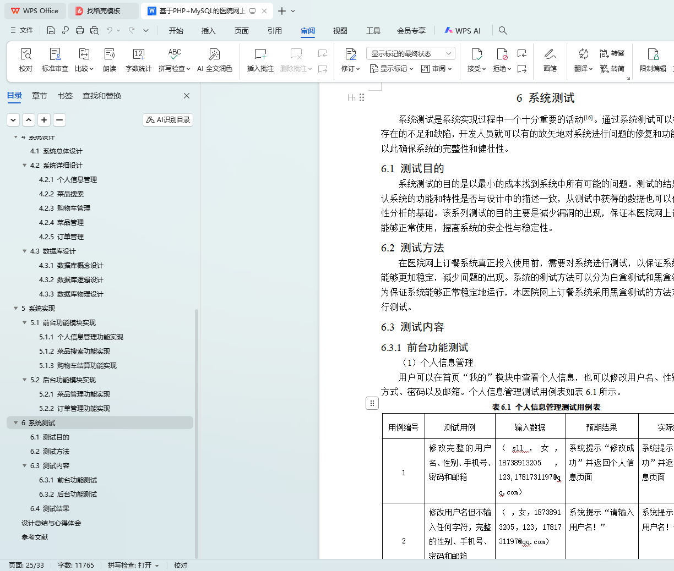
Task: Launch AI 全文润色 polishing
Action: tap(214, 60)
